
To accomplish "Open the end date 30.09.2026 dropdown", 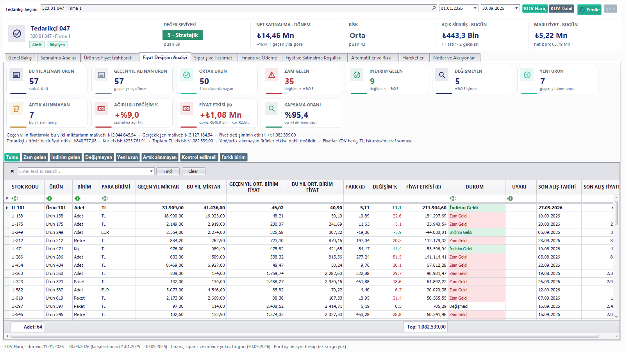I will pyautogui.click(x=516, y=8).
